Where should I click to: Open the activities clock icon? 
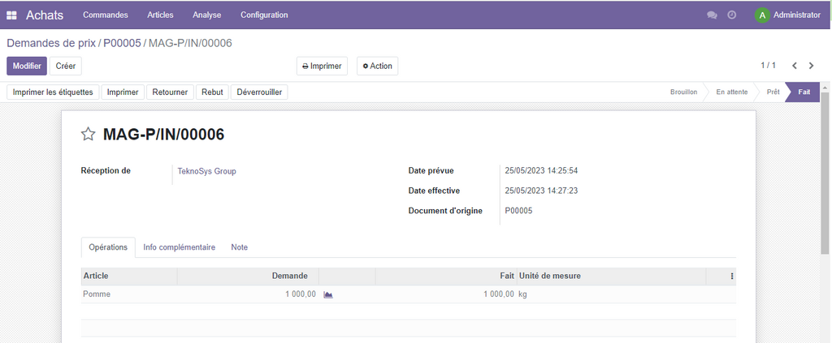pos(731,15)
